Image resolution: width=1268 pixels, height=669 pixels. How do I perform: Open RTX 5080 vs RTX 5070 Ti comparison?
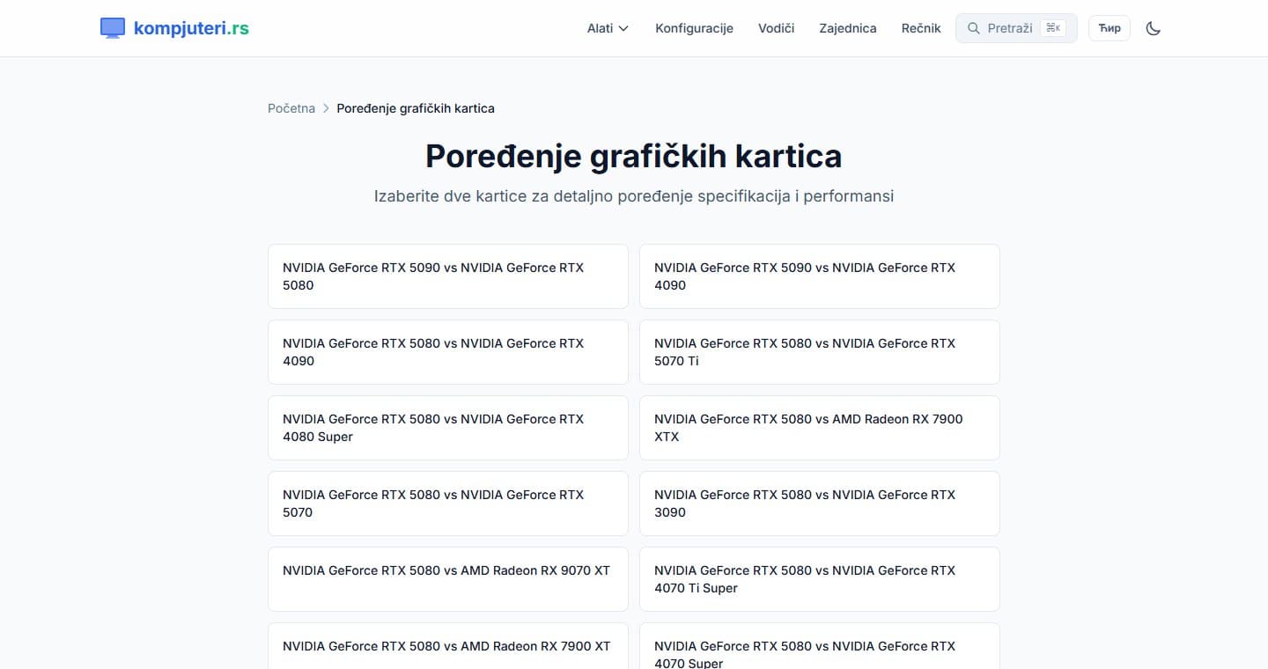[x=820, y=352]
